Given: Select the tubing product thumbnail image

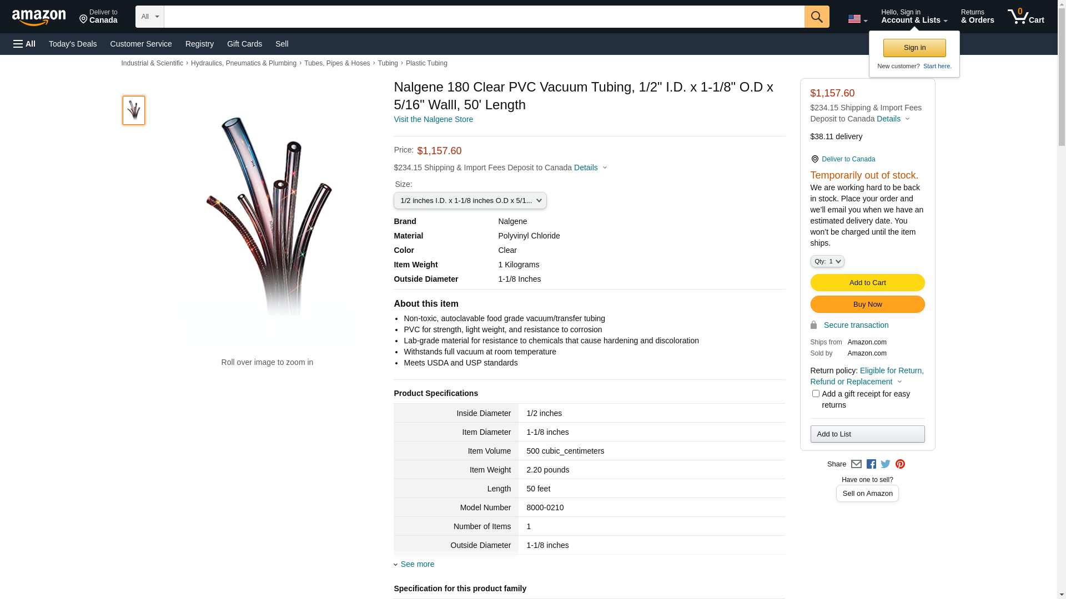Looking at the screenshot, I should (134, 110).
